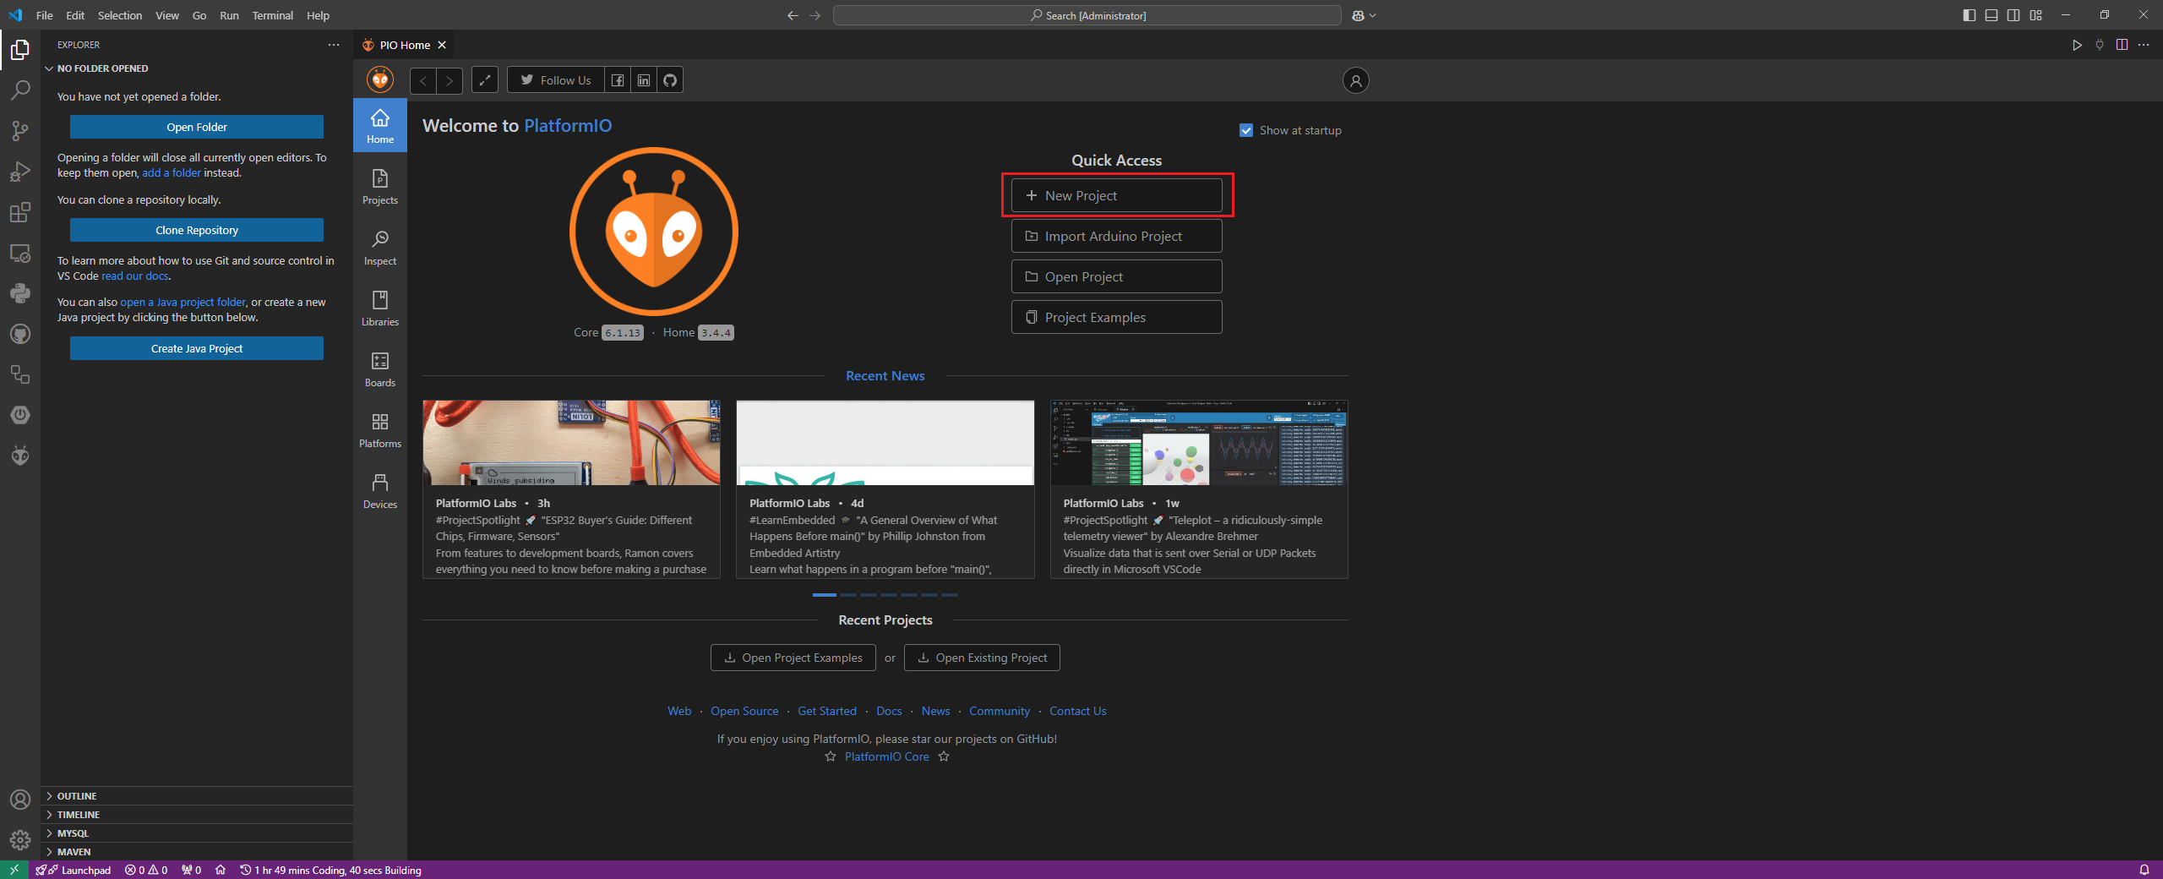Open the GitHub view in activity bar
Viewport: 2163px width, 879px height.
point(20,334)
